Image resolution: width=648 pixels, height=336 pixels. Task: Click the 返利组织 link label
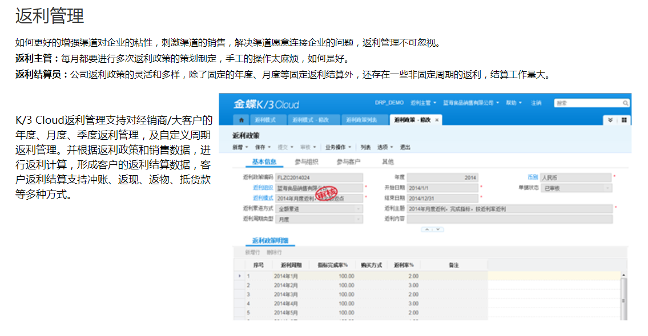coord(263,188)
